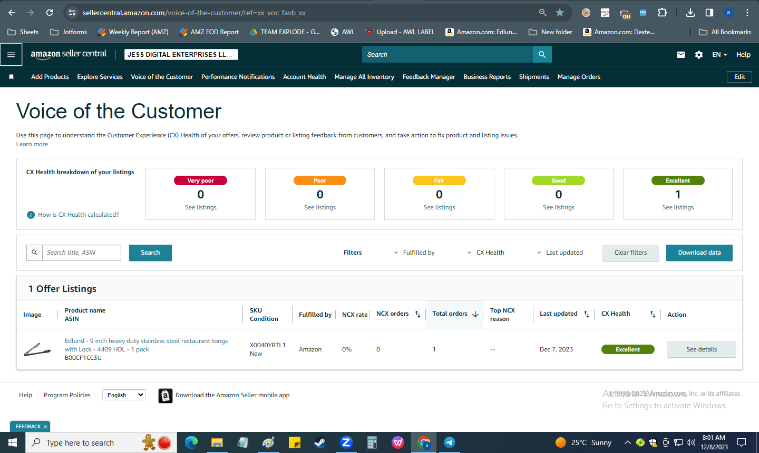The image size is (759, 453).
Task: Sort by Total orders down arrow
Action: pyautogui.click(x=475, y=314)
